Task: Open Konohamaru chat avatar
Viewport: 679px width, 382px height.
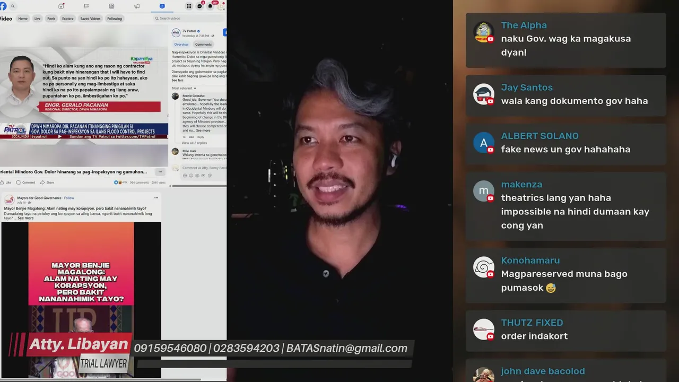Action: [484, 267]
